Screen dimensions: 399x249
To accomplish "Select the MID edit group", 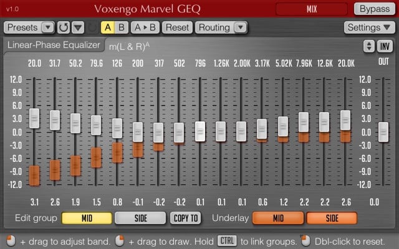I will point(87,218).
